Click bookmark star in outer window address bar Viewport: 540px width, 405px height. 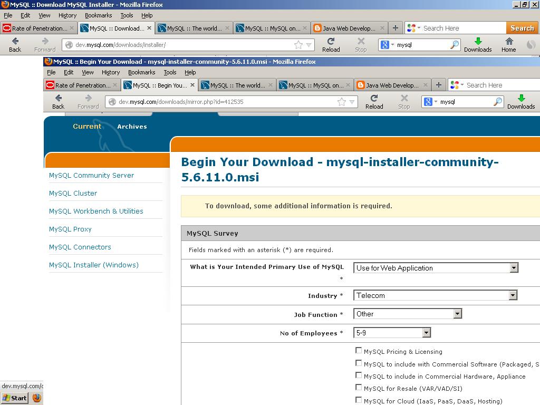pyautogui.click(x=298, y=45)
